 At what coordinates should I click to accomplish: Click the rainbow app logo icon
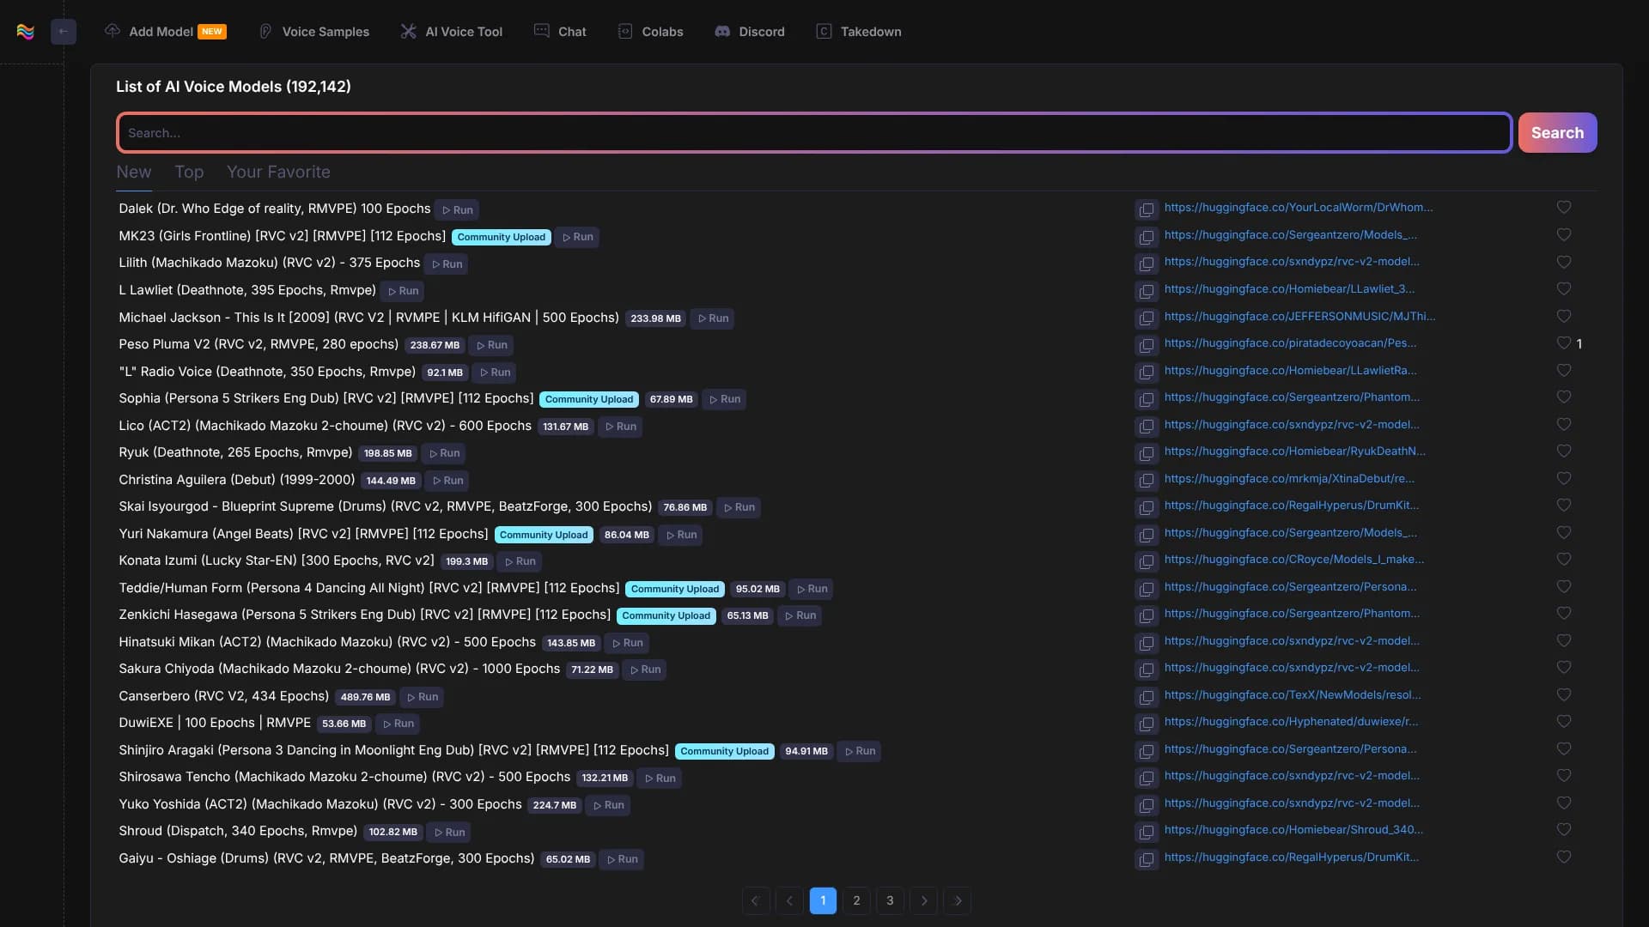[26, 32]
